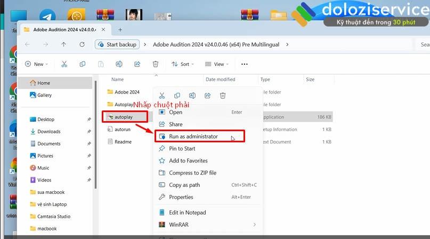Add a new tab with the plus button
Screen dimensions: 430x239
tap(120, 30)
